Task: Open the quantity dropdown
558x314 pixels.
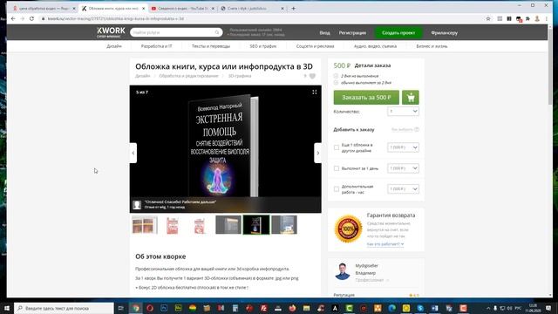Action: [403, 112]
